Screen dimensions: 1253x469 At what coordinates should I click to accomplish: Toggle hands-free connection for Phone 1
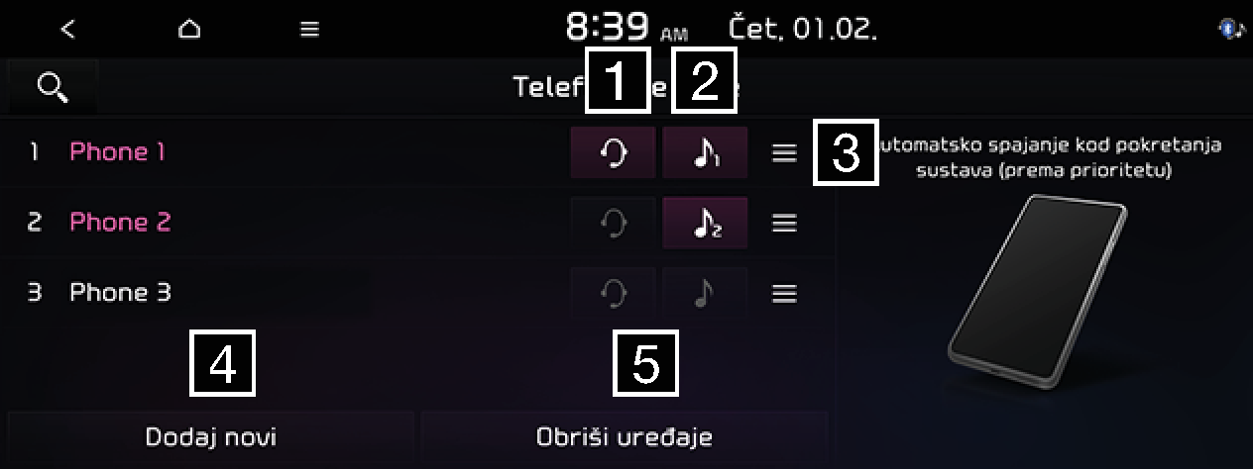[613, 152]
